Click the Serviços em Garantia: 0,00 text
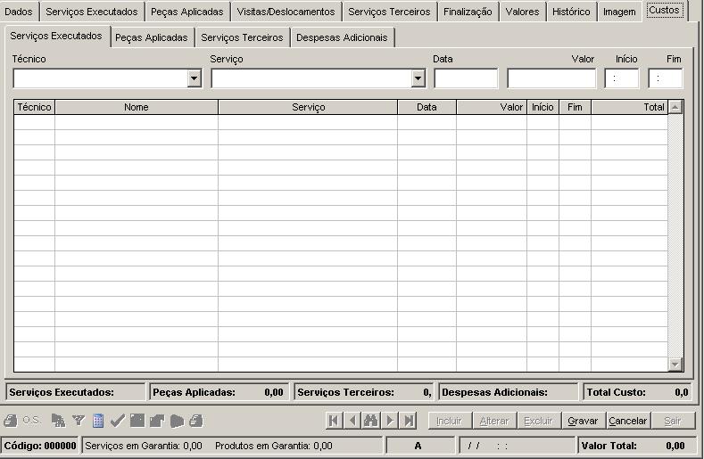The height and width of the screenshot is (459, 704). pos(144,446)
